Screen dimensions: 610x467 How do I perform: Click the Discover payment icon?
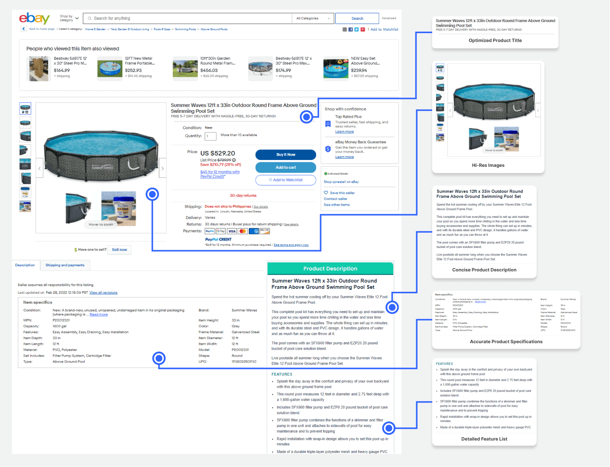coord(265,231)
